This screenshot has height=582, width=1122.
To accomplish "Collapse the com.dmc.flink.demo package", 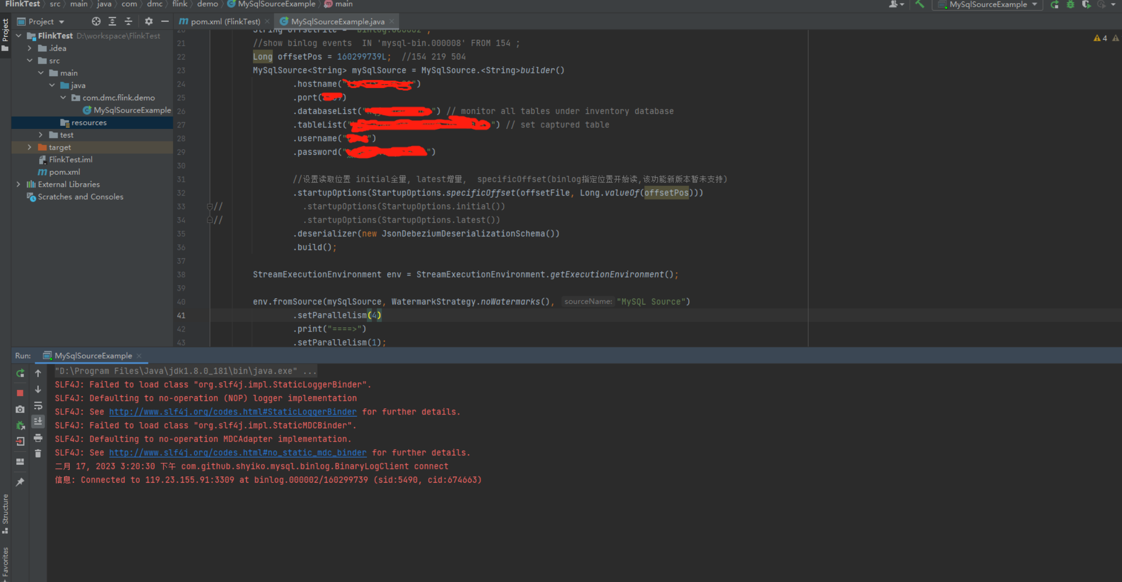I will pyautogui.click(x=63, y=98).
